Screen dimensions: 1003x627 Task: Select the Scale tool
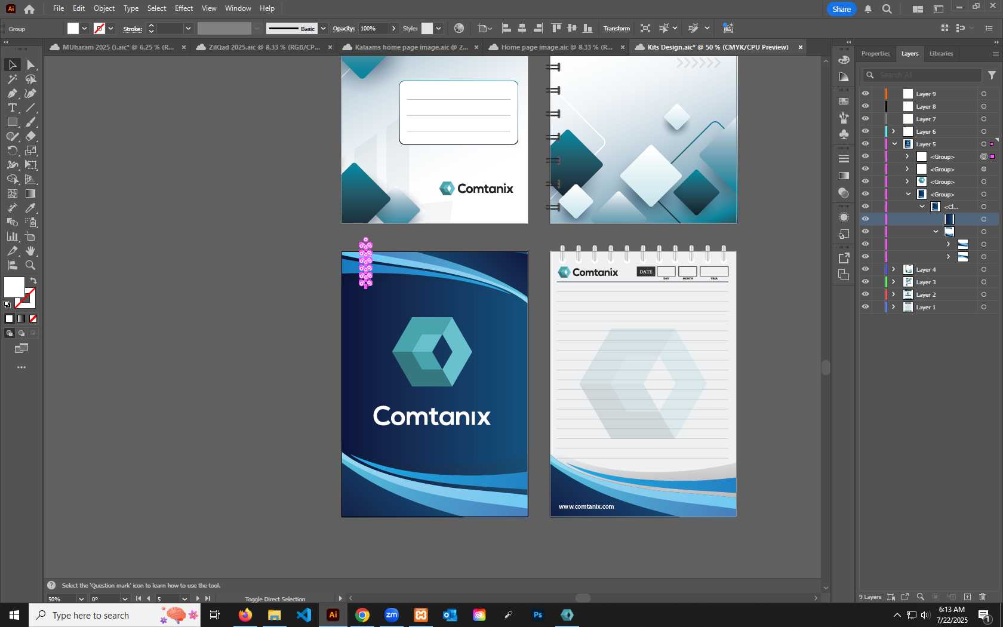[x=31, y=150]
